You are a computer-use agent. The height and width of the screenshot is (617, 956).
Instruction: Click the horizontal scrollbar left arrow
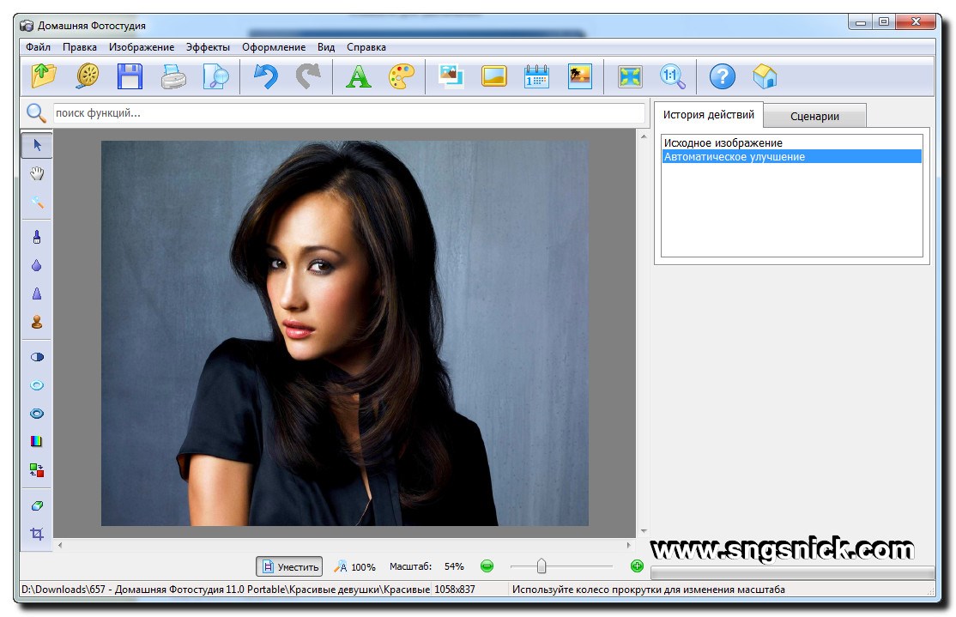point(60,545)
